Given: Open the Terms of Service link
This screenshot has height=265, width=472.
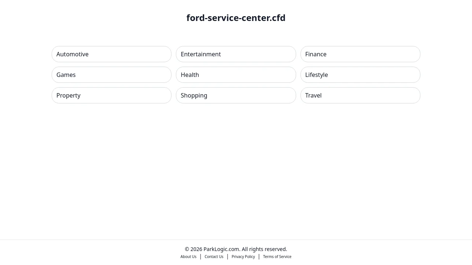Looking at the screenshot, I should pos(277,257).
